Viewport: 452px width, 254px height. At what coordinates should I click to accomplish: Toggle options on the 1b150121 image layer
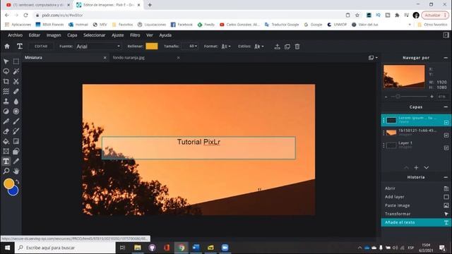click(446, 135)
